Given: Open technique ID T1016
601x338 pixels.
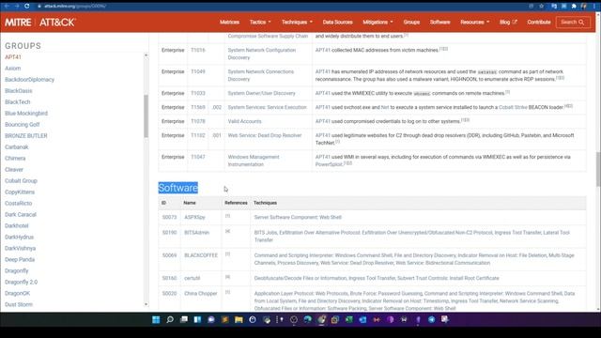Looking at the screenshot, I should [198, 50].
